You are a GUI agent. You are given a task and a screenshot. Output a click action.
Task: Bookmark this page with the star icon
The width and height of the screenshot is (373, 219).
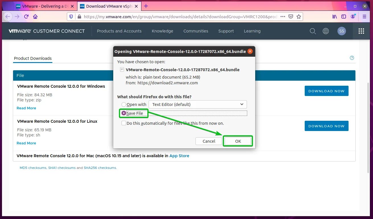298,17
